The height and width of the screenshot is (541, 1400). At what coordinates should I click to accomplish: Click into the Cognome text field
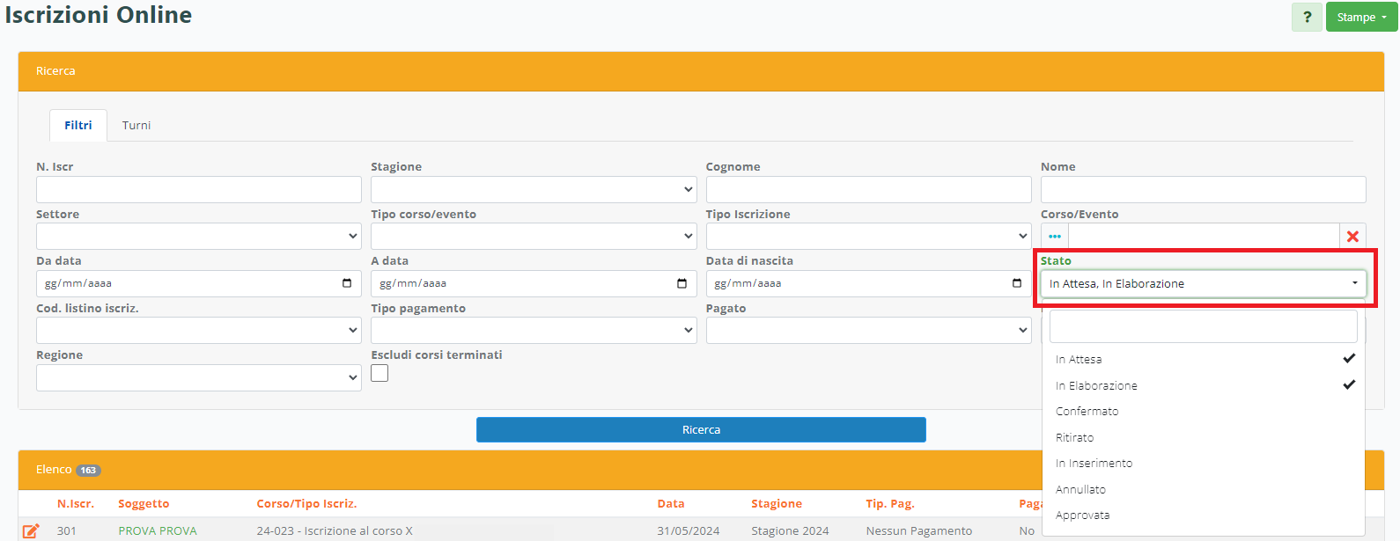(x=868, y=189)
